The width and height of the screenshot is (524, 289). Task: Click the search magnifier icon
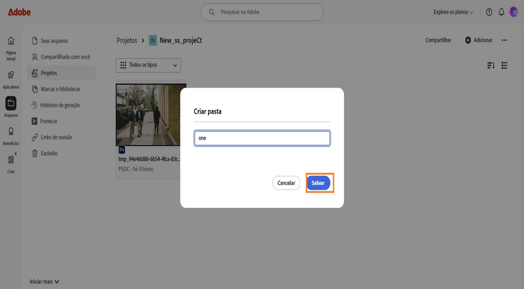(x=212, y=12)
